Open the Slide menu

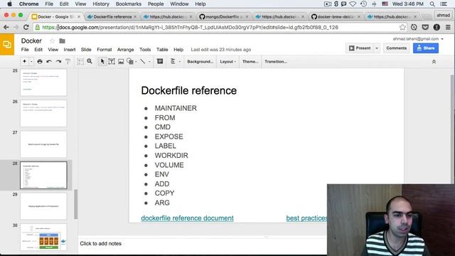(86, 50)
